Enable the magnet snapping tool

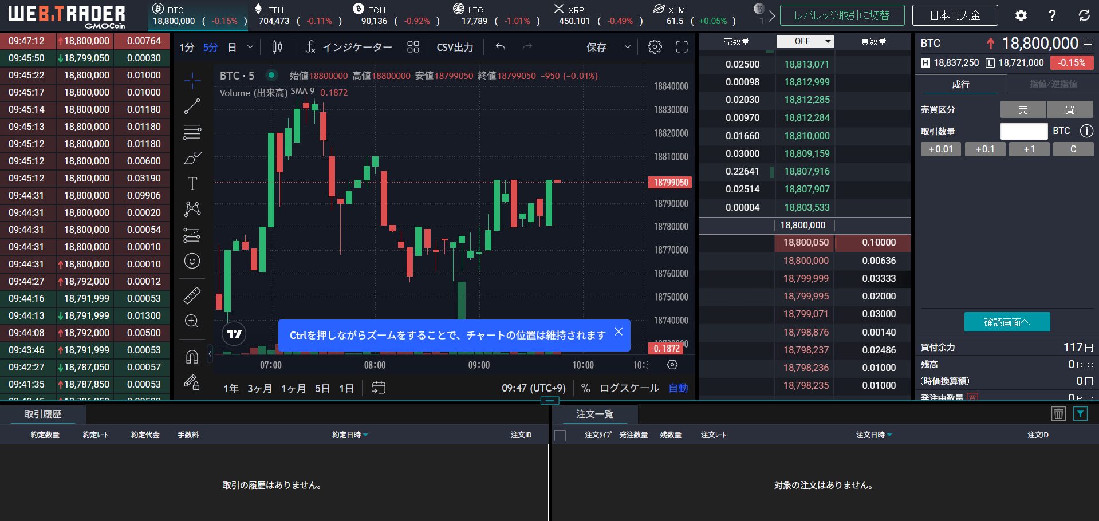pyautogui.click(x=192, y=356)
